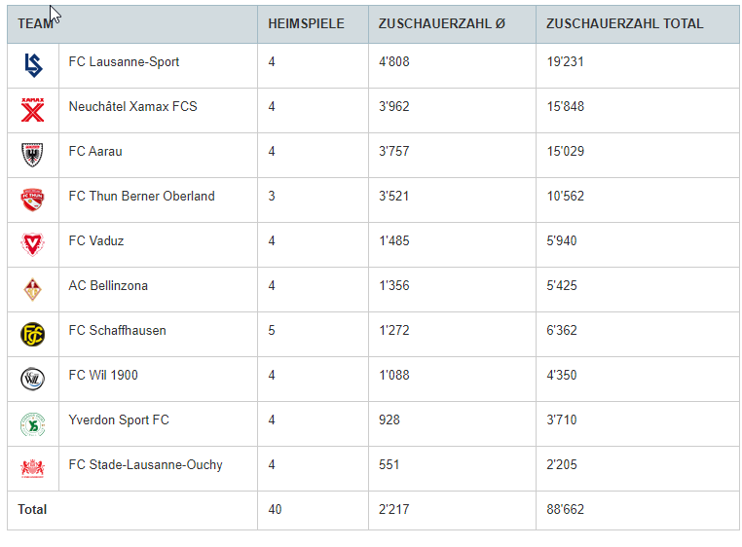Image resolution: width=742 pixels, height=547 pixels.
Task: Open the FC Wil 1900 team name
Action: click(x=103, y=376)
